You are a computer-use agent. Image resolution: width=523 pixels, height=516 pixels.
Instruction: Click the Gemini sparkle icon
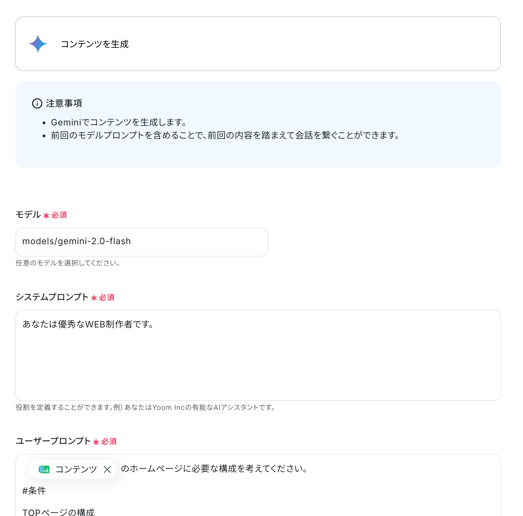pos(38,44)
